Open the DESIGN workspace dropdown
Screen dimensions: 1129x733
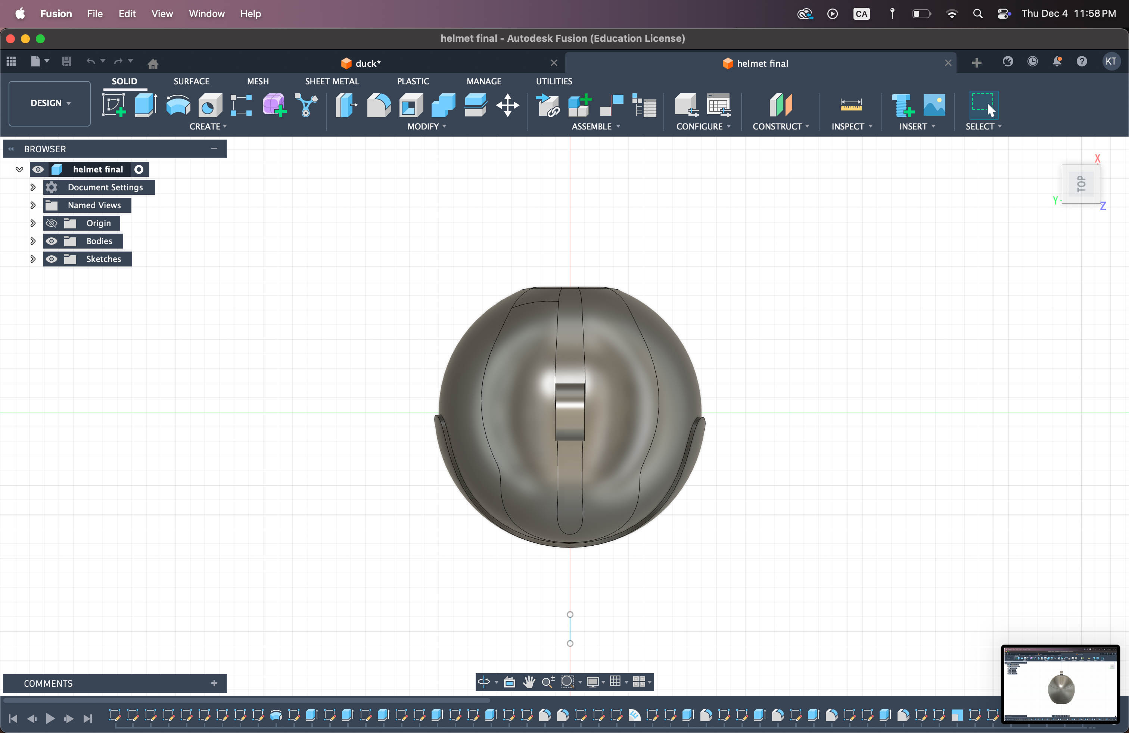tap(49, 103)
